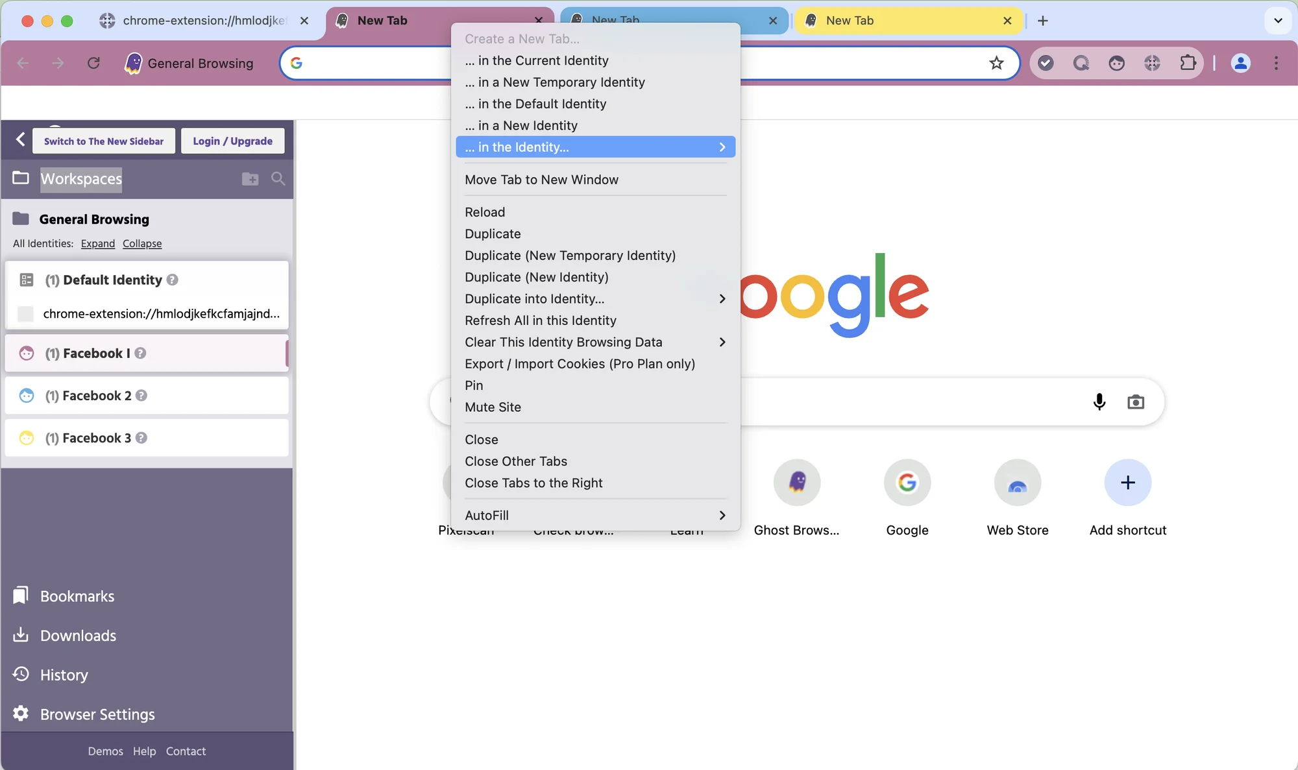Switch to the chrome-extension tab
The image size is (1298, 770).
pyautogui.click(x=204, y=21)
